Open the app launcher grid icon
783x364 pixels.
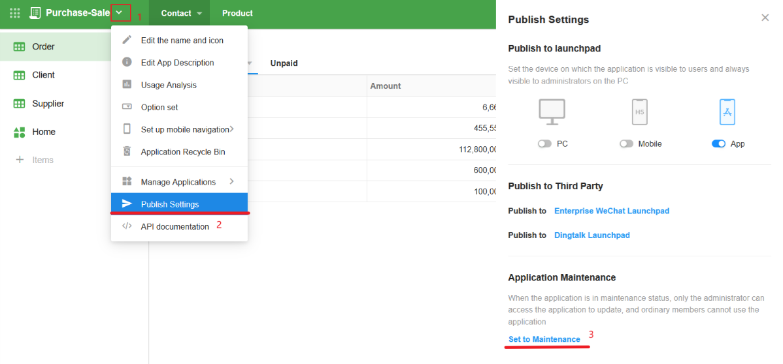(14, 13)
